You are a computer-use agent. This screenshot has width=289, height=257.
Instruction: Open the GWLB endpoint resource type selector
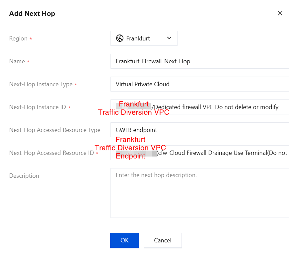(x=199, y=130)
